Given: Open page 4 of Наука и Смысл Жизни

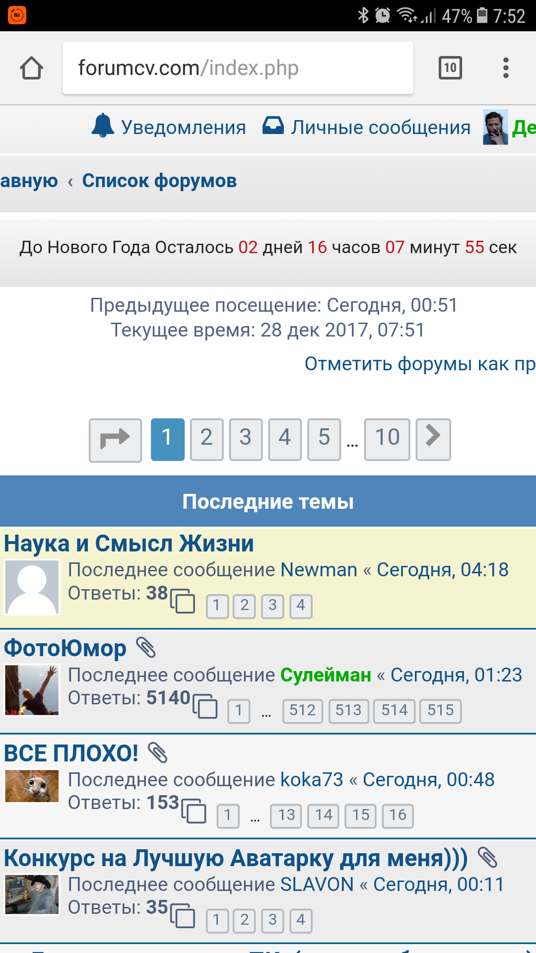Looking at the screenshot, I should click(301, 606).
